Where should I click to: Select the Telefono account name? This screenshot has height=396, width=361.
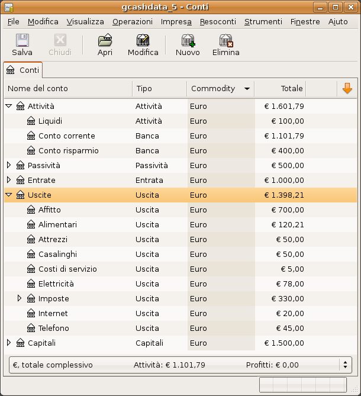(x=53, y=328)
